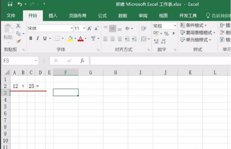Open the 开发工具 tab

(188, 16)
